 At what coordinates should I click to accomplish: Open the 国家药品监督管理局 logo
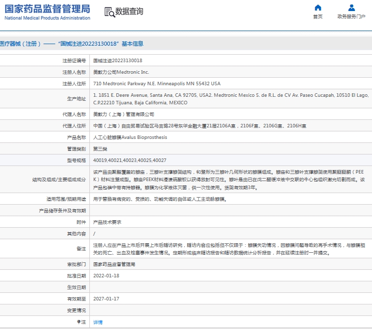click(47, 12)
